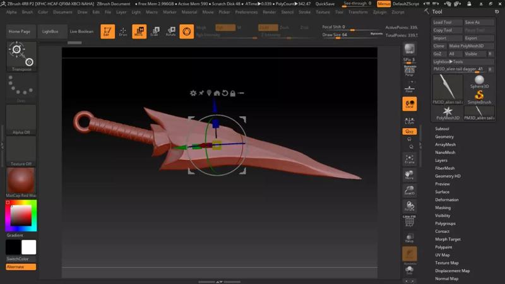The image size is (505, 284).
Task: Click the Frame view icon
Action: pyautogui.click(x=409, y=159)
